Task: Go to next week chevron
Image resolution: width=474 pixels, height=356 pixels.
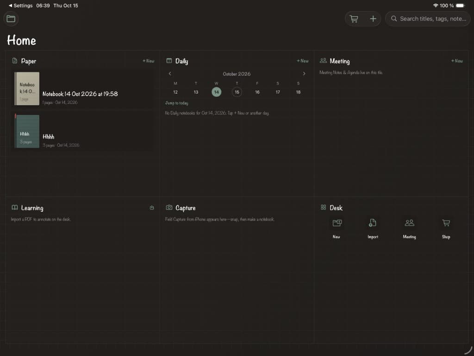Action: tap(304, 74)
